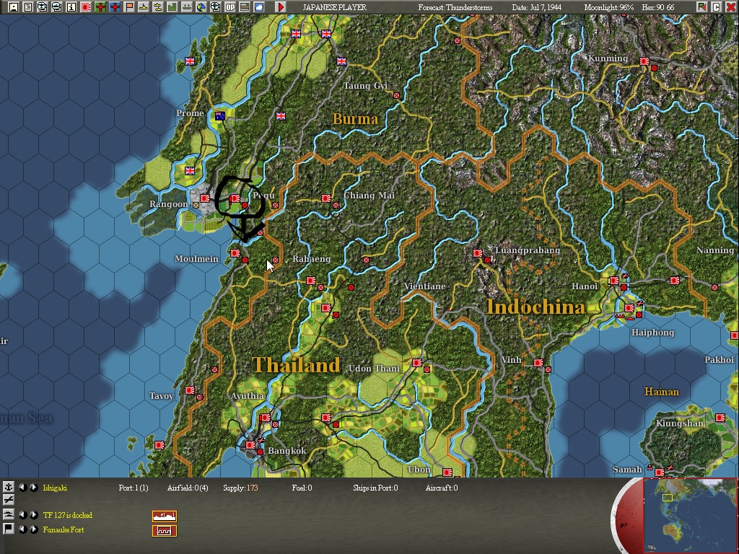Click the Japanese flag base at Kiungshan
This screenshot has width=739, height=554.
pos(720,418)
